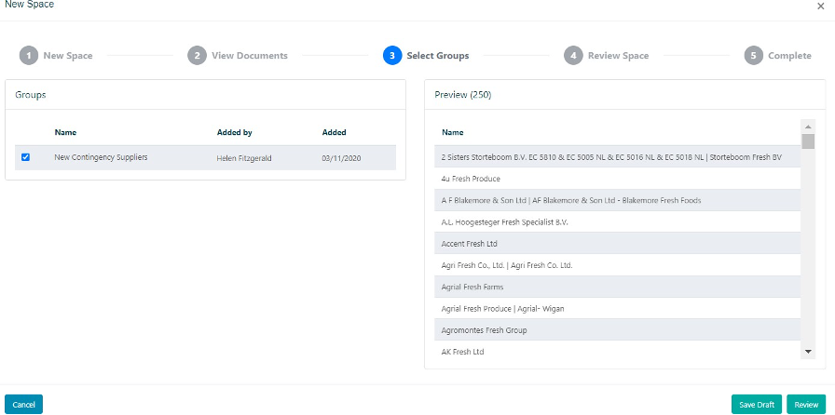Click step 5 Complete circle icon
This screenshot has height=415, width=835.
click(753, 56)
